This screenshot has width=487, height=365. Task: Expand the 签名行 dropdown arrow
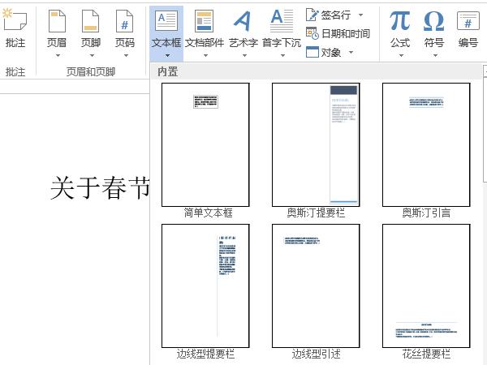[x=361, y=15]
